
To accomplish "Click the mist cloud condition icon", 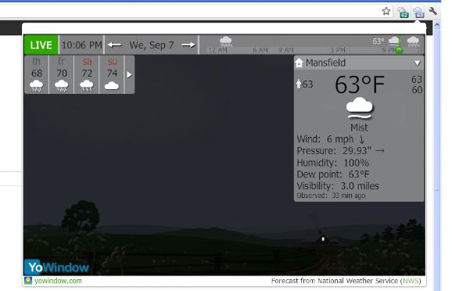I will (x=359, y=108).
